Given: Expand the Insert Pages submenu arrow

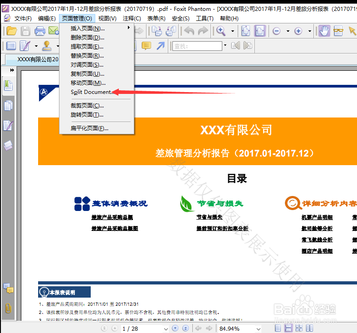Looking at the screenshot, I should 129,28.
